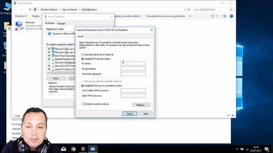Click Tercih edilen DNS sunucusu field
The height and width of the screenshot is (153, 273).
coord(133,91)
